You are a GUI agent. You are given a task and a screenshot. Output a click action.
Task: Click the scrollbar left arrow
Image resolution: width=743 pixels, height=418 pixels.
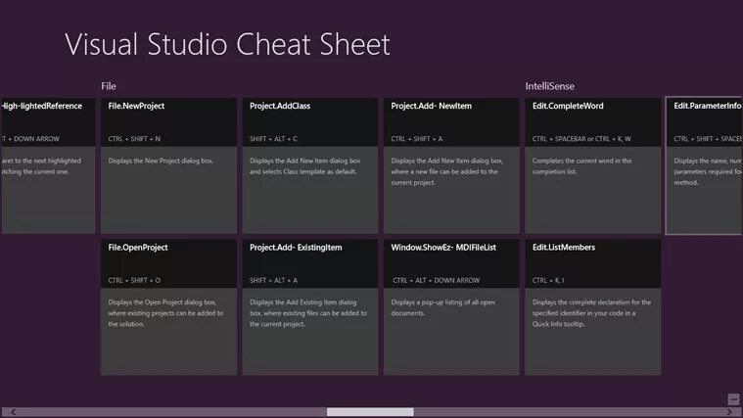(x=14, y=412)
